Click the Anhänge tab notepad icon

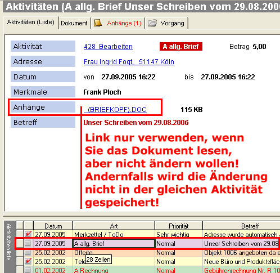[98, 23]
